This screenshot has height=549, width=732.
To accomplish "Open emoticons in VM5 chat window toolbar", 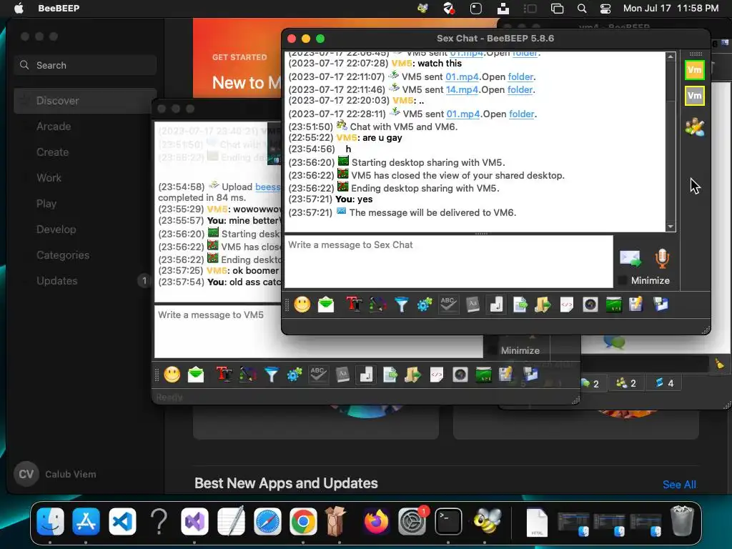I will click(172, 375).
